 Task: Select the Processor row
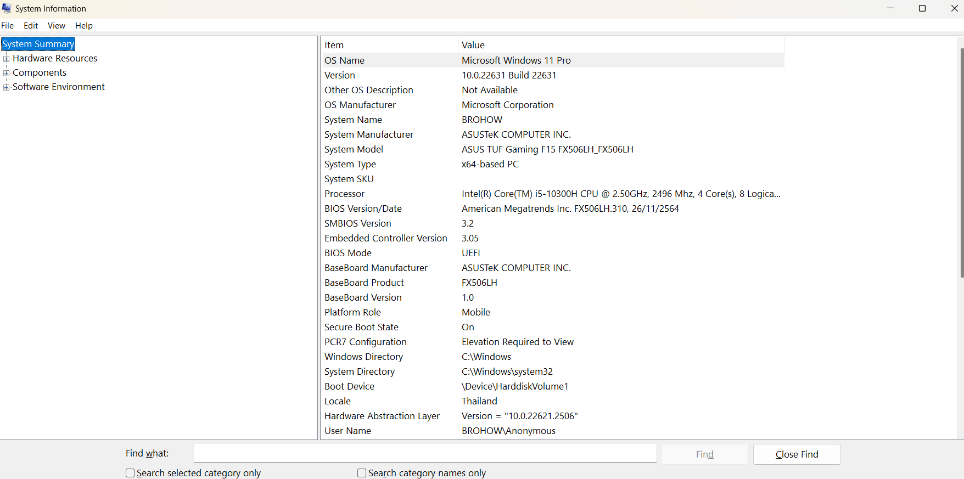point(553,194)
